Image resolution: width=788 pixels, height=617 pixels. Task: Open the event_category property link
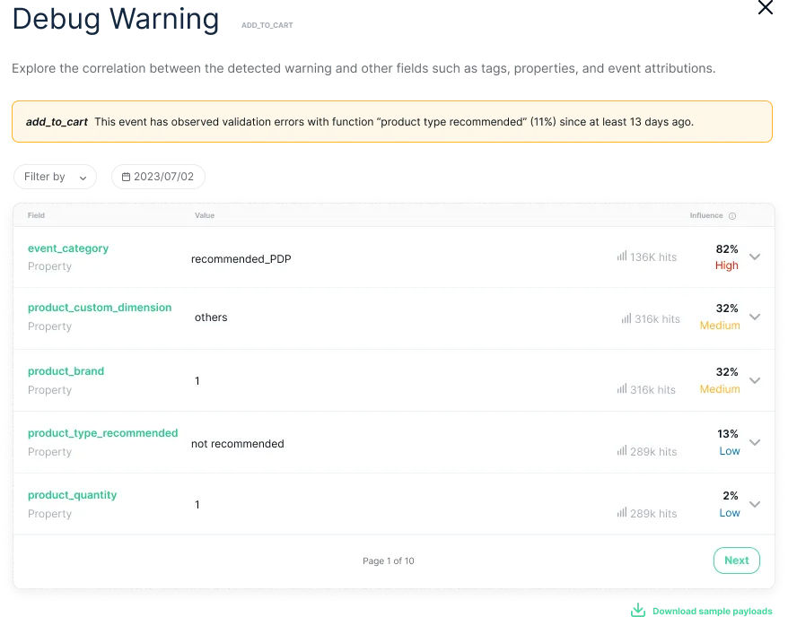(x=68, y=248)
